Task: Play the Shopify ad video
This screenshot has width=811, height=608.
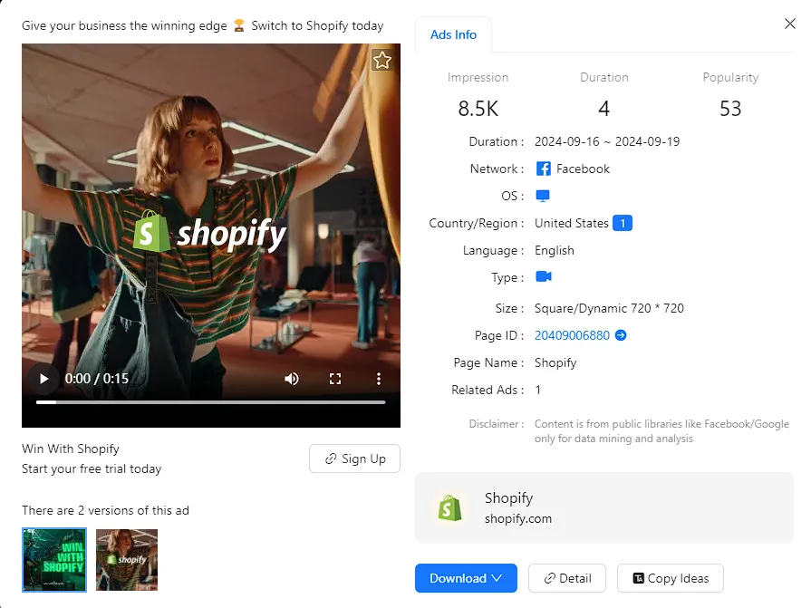Action: coord(43,379)
